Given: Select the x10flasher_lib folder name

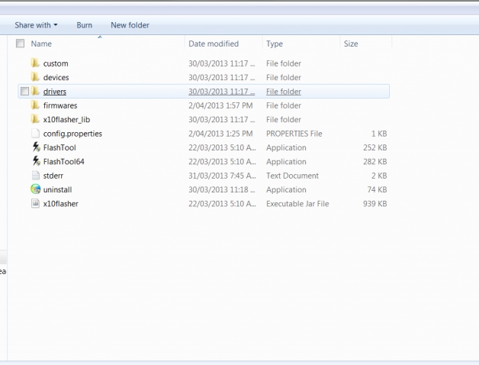Looking at the screenshot, I should 66,120.
